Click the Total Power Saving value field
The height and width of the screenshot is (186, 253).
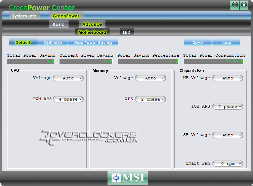coord(31,61)
